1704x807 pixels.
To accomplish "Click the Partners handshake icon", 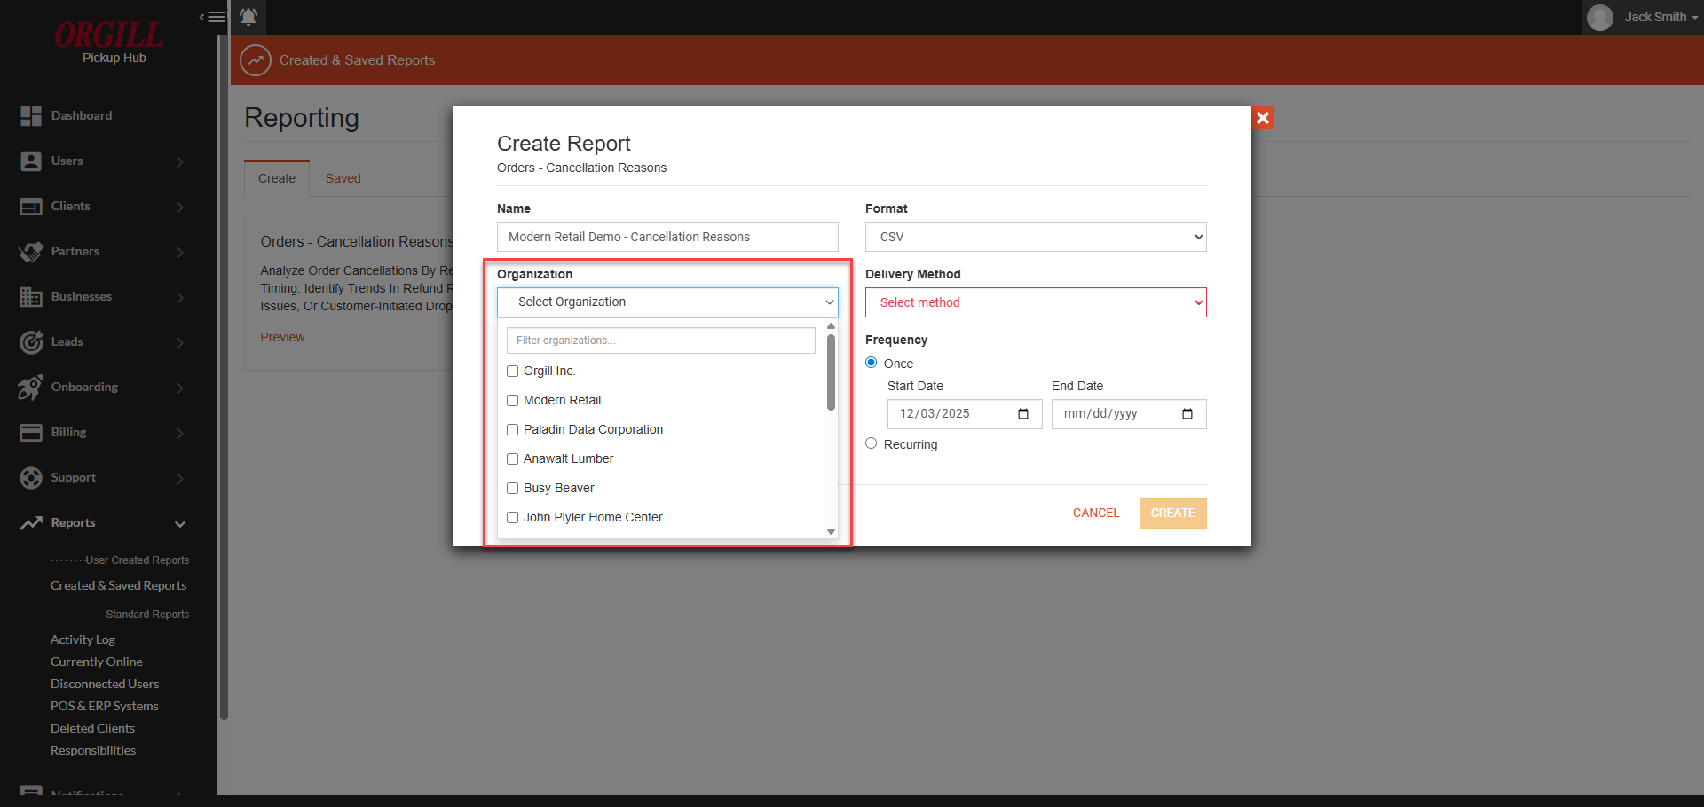I will [31, 252].
